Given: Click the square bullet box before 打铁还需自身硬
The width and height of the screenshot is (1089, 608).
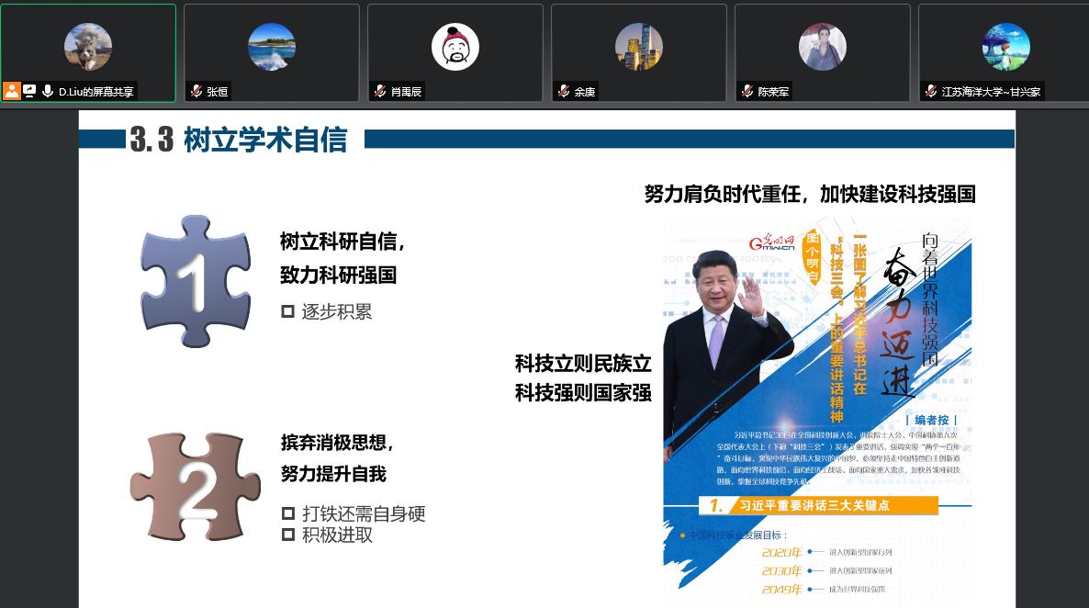Looking at the screenshot, I should click(288, 513).
